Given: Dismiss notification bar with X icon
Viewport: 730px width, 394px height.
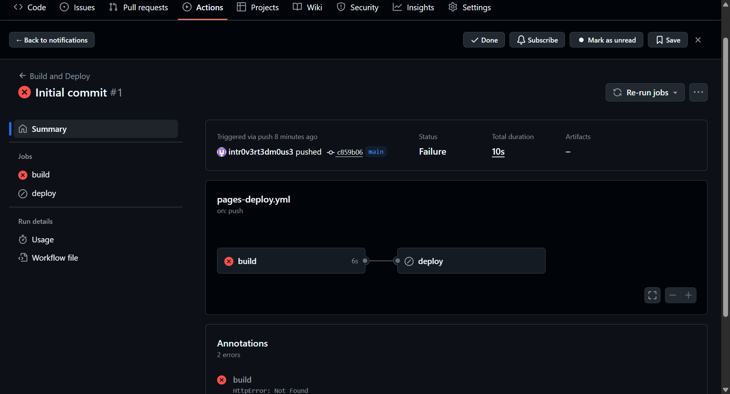Looking at the screenshot, I should coord(698,40).
